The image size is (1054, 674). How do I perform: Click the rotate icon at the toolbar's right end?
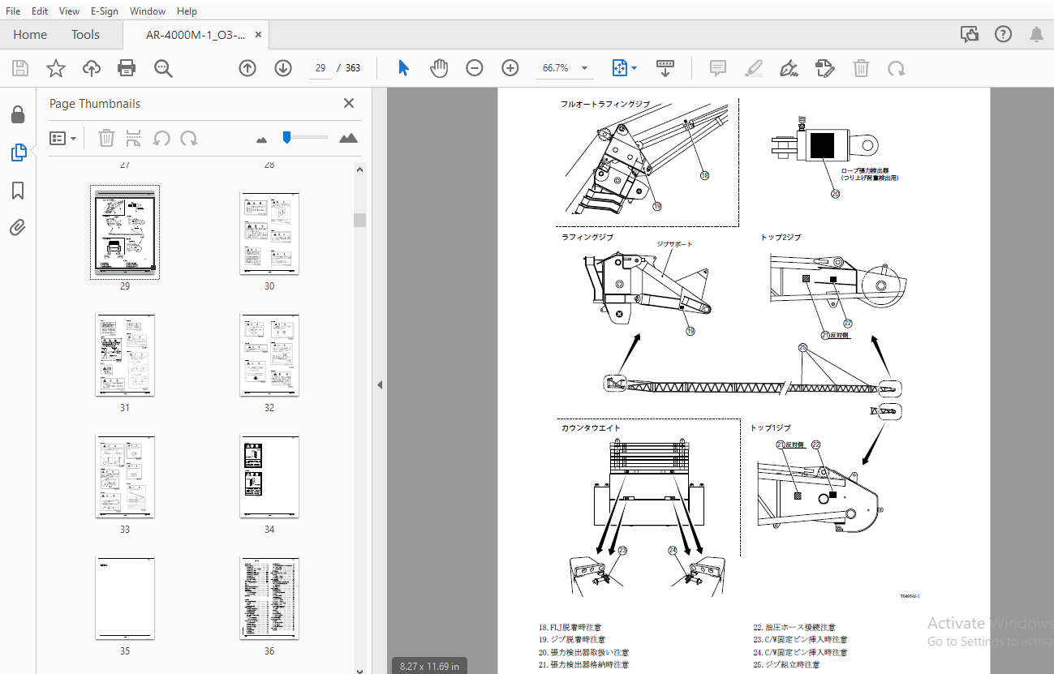(x=897, y=68)
